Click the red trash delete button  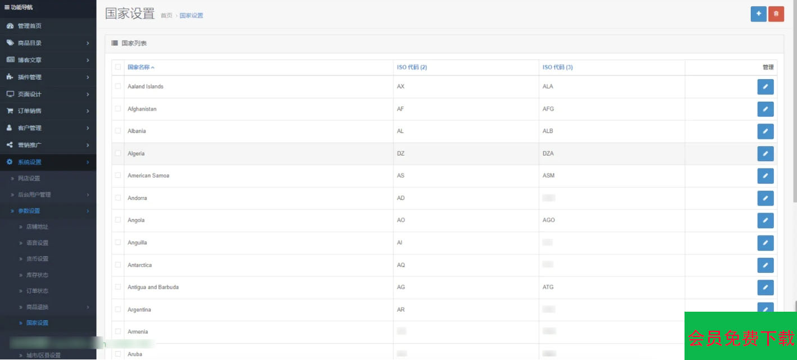click(x=776, y=14)
